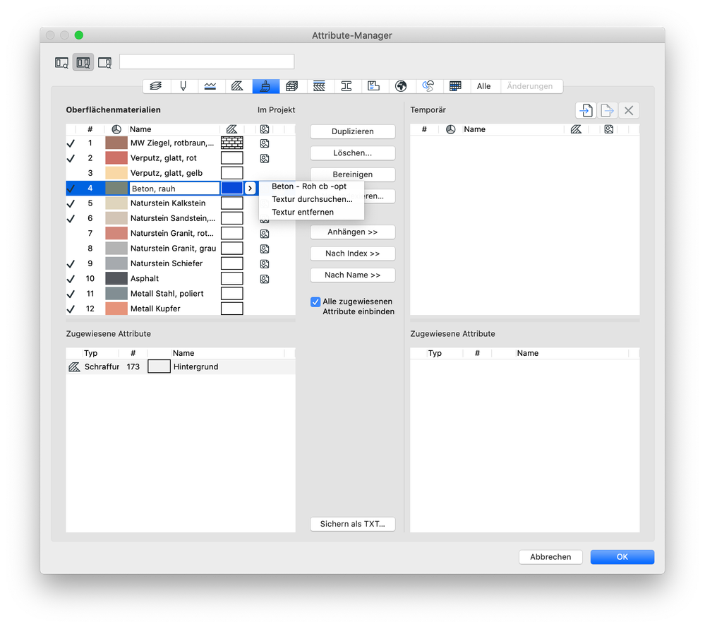Click texture icon of Naturstein Granit, rot

coord(265,234)
